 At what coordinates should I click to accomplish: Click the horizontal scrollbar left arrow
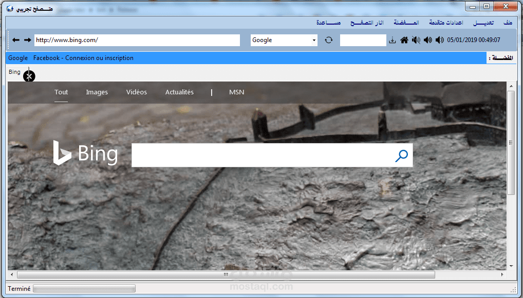(12, 275)
